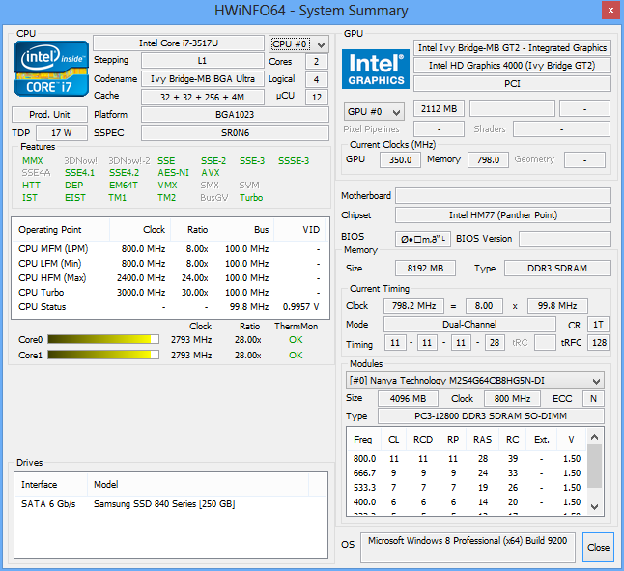Close the HWiNFO64 window with the red X
The image size is (624, 571).
click(x=610, y=11)
